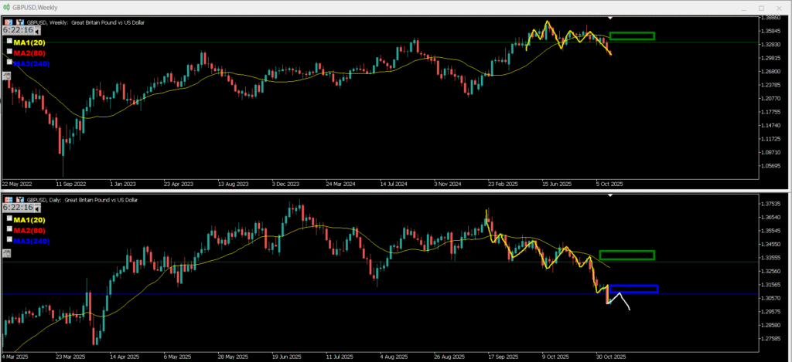Click the white chart shift triangle on Daily chart
Viewport: 792px width, 362px height.
tap(610, 195)
